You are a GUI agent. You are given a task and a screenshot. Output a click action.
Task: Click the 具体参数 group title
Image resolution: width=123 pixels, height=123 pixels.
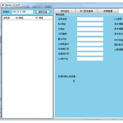coord(60,15)
